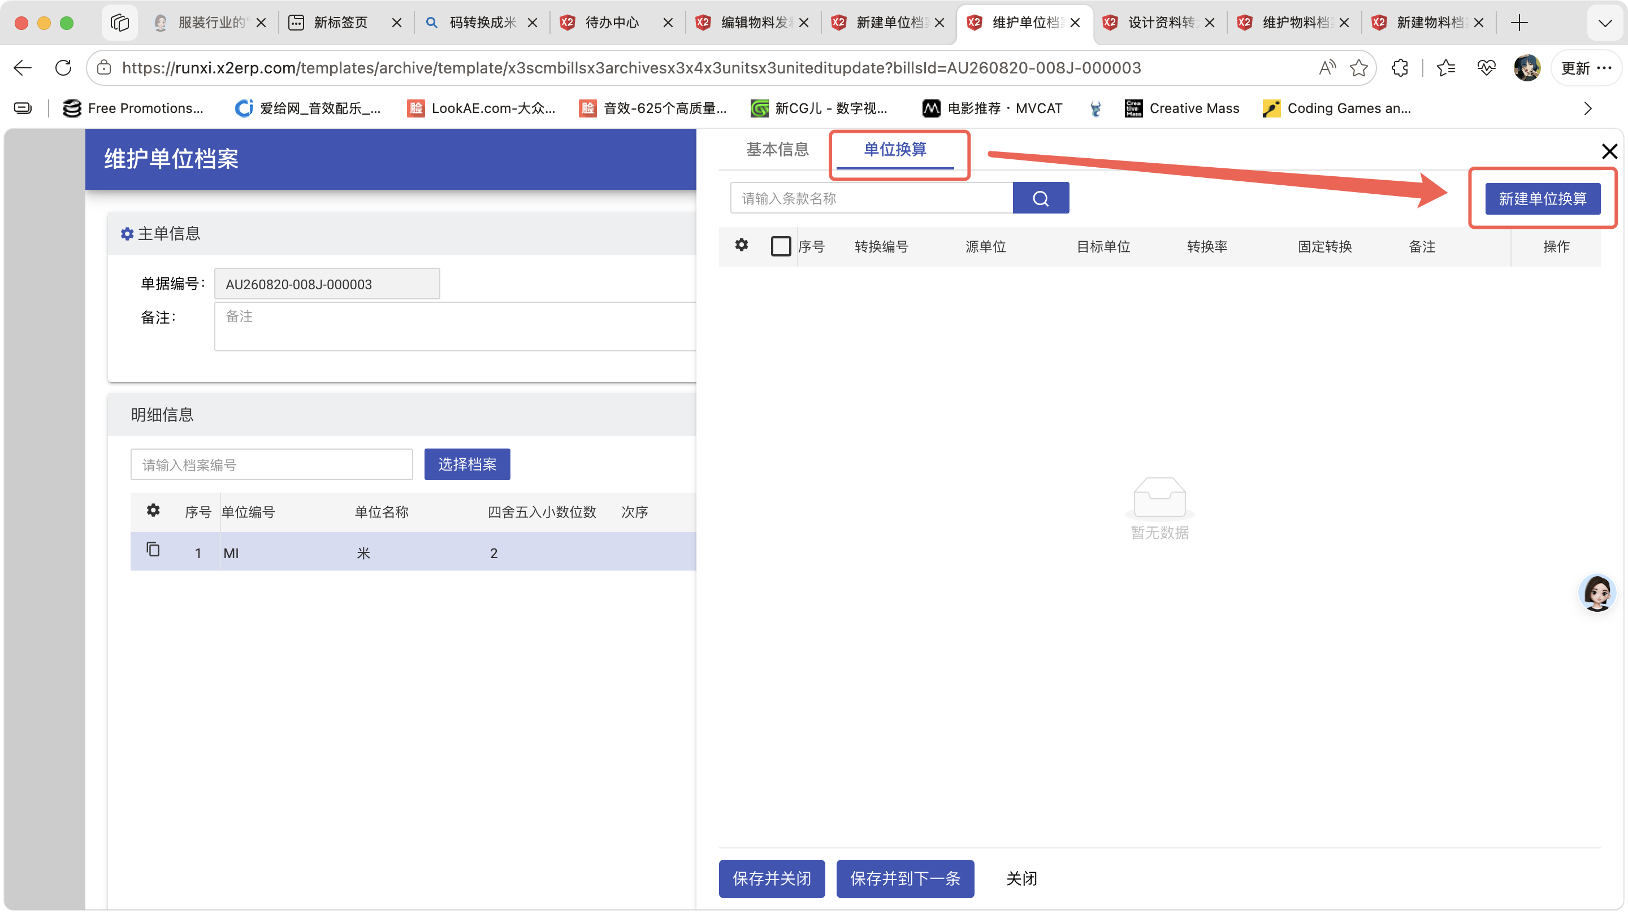The width and height of the screenshot is (1628, 914).
Task: Switch to the 基本信息 tab
Action: click(777, 150)
